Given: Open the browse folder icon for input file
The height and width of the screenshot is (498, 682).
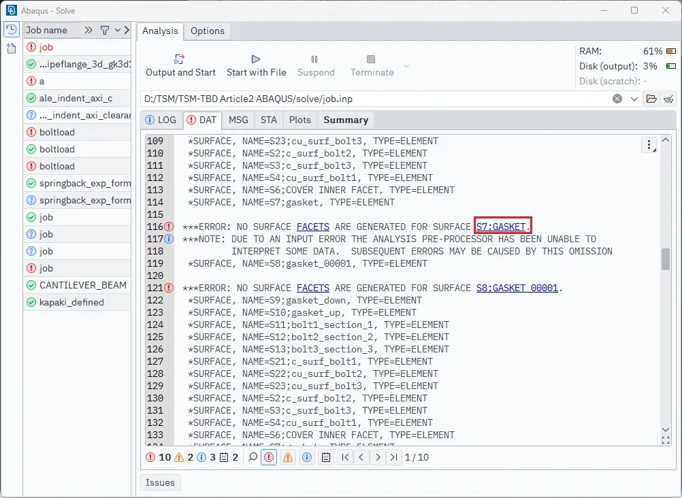Looking at the screenshot, I should 651,99.
